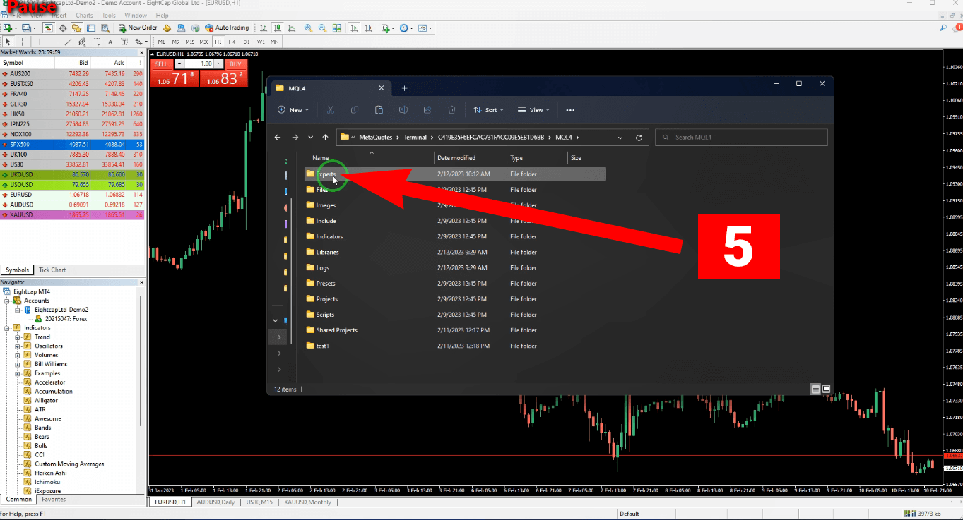Expand the Trend indicators tree node
The width and height of the screenshot is (963, 520).
coord(18,337)
